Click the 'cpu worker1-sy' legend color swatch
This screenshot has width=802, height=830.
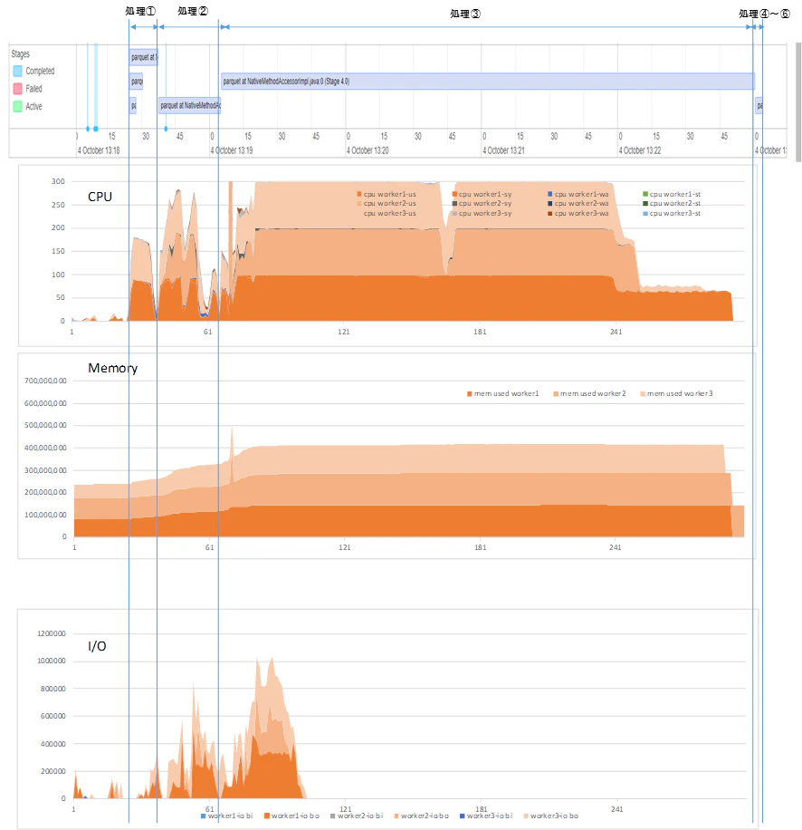pyautogui.click(x=454, y=194)
